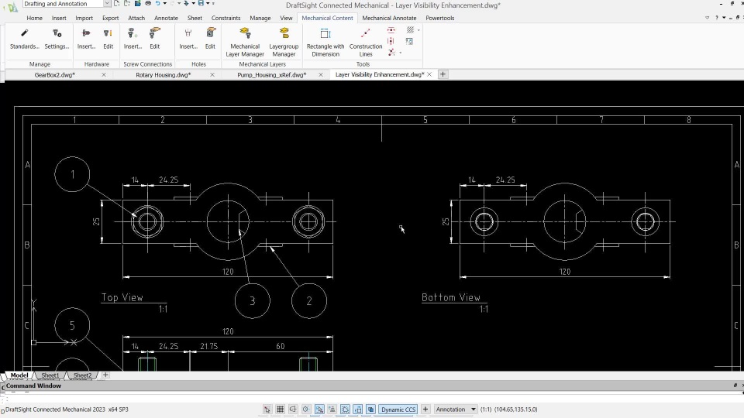Click the DraftSight application logo

pos(12,7)
